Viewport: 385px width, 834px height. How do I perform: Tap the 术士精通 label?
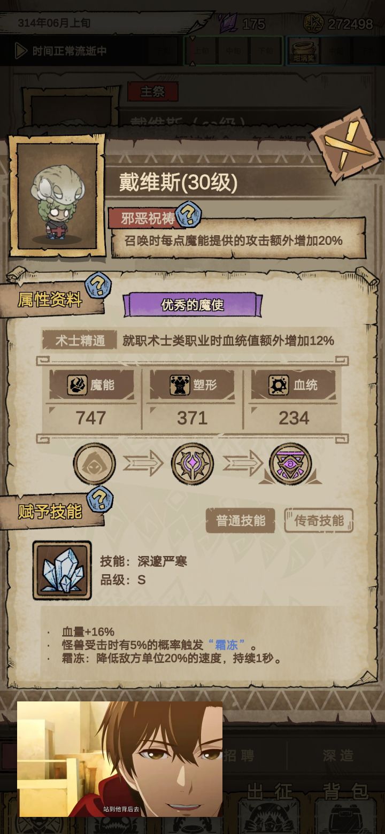coord(80,341)
